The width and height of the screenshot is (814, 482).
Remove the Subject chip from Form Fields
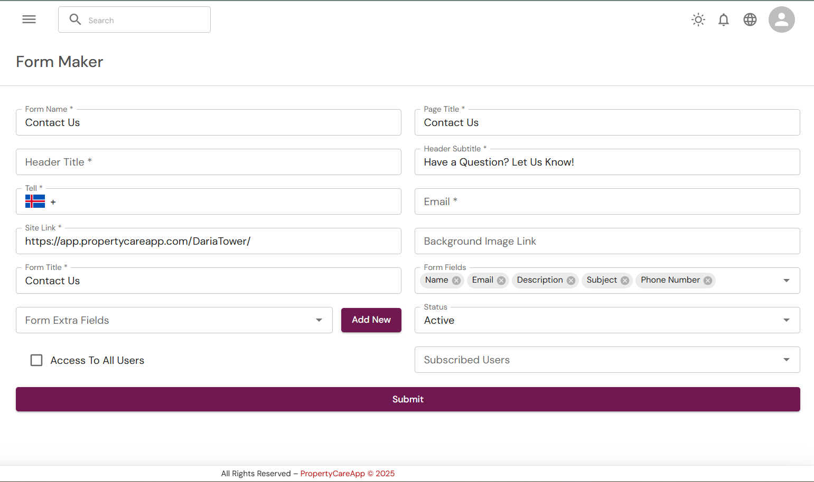tap(625, 281)
